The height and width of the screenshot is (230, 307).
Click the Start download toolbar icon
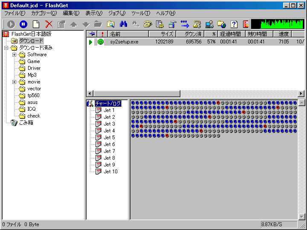(x=11, y=24)
